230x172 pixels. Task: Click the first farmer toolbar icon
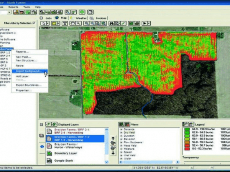pyautogui.click(x=16, y=12)
